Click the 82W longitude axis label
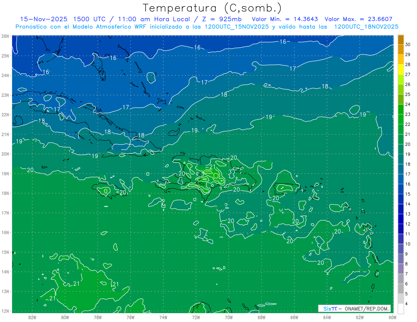This screenshot has width=417, height=322. [x=32, y=317]
